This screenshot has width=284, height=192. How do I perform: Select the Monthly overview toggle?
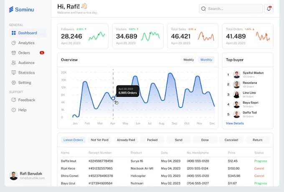click(x=206, y=60)
